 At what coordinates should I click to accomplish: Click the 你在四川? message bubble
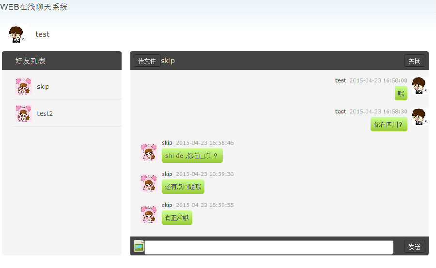tap(389, 124)
